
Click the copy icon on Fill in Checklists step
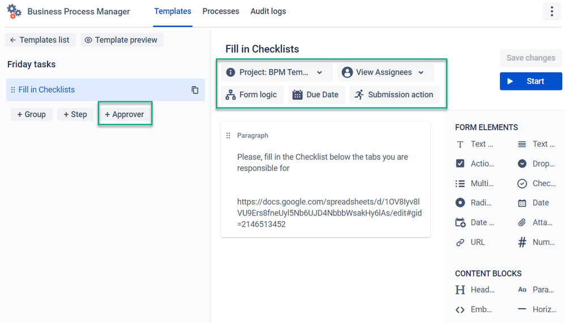(195, 90)
